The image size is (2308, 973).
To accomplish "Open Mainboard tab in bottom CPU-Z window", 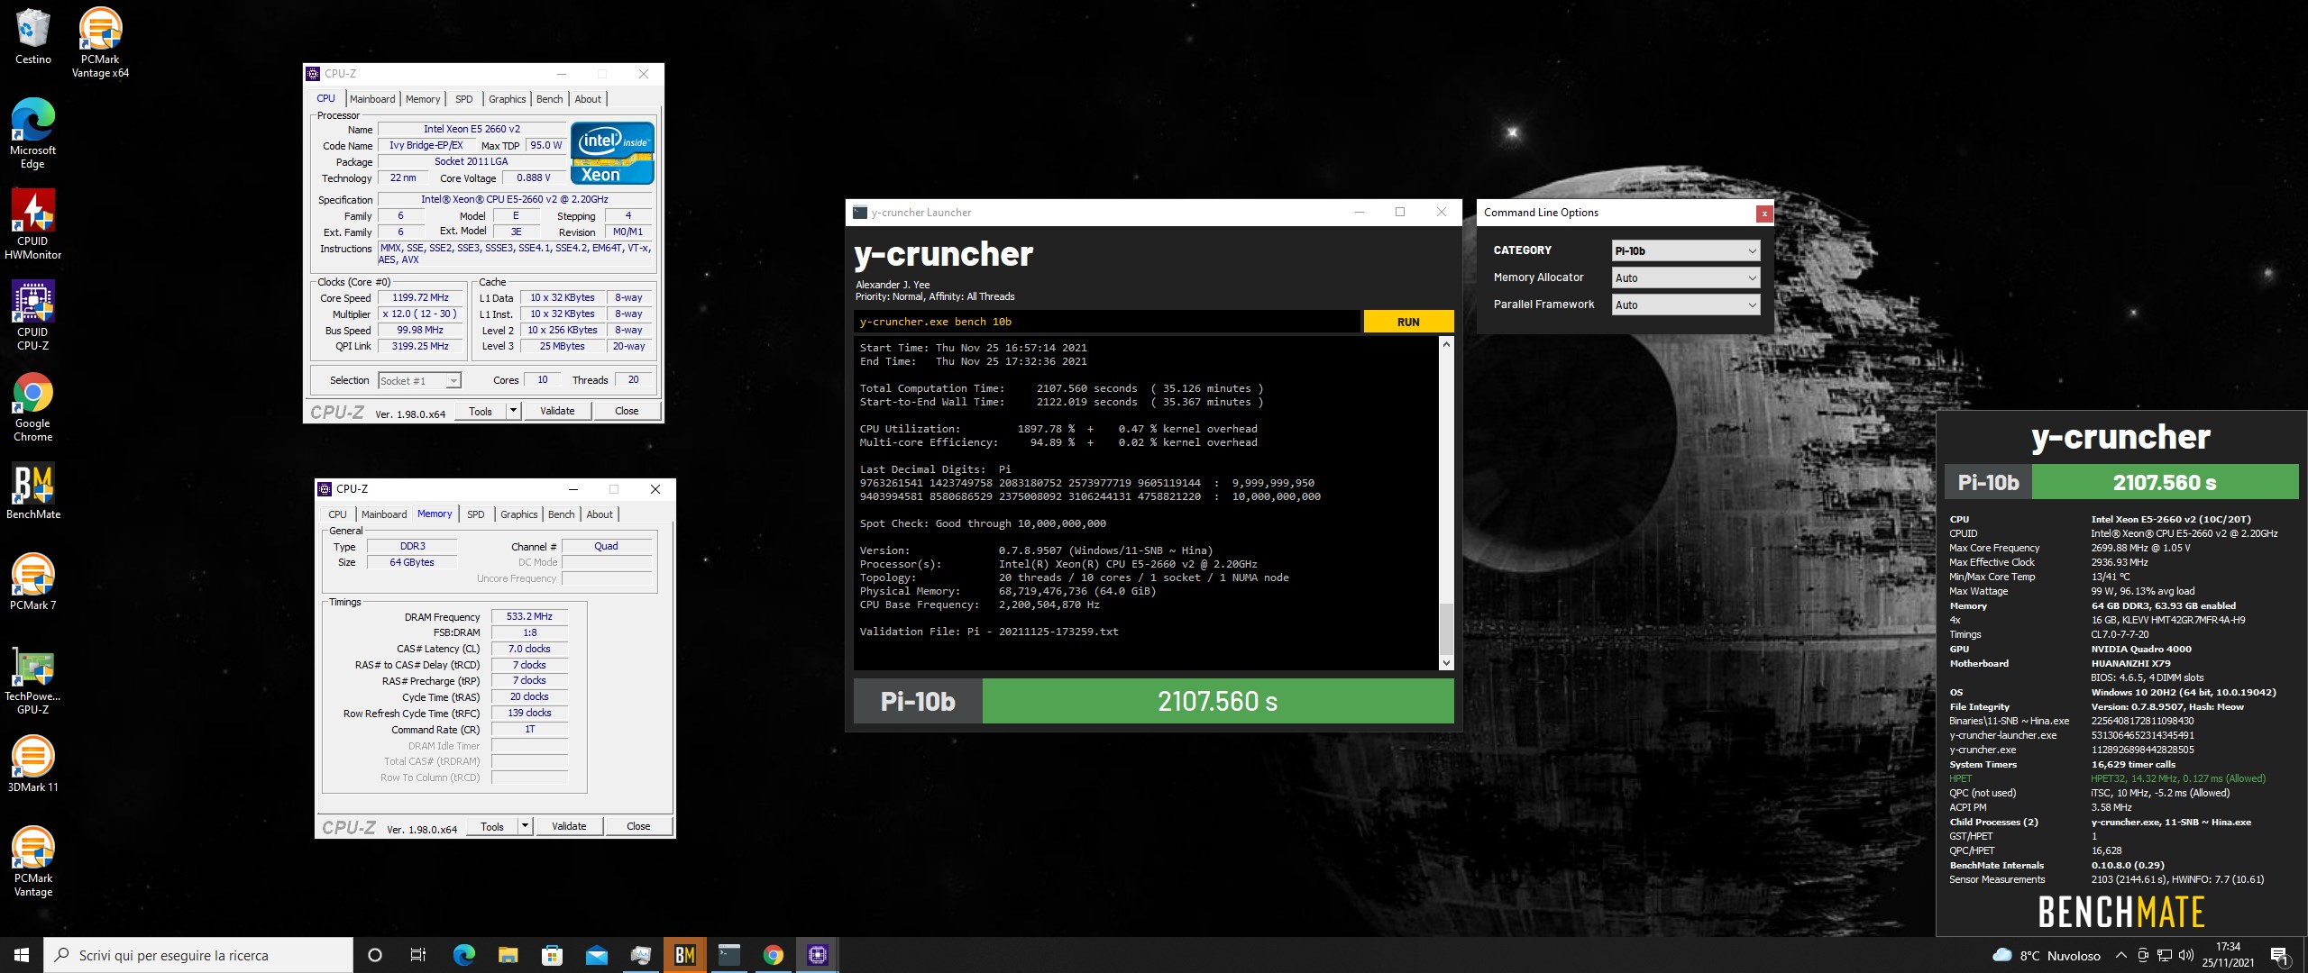I will tap(384, 514).
